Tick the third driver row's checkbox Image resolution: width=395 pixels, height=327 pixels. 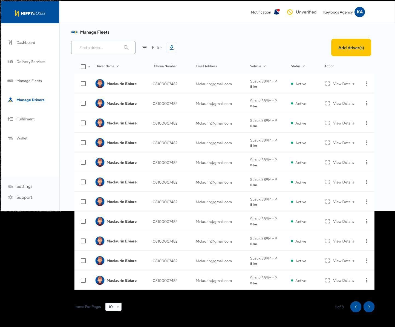tap(83, 123)
